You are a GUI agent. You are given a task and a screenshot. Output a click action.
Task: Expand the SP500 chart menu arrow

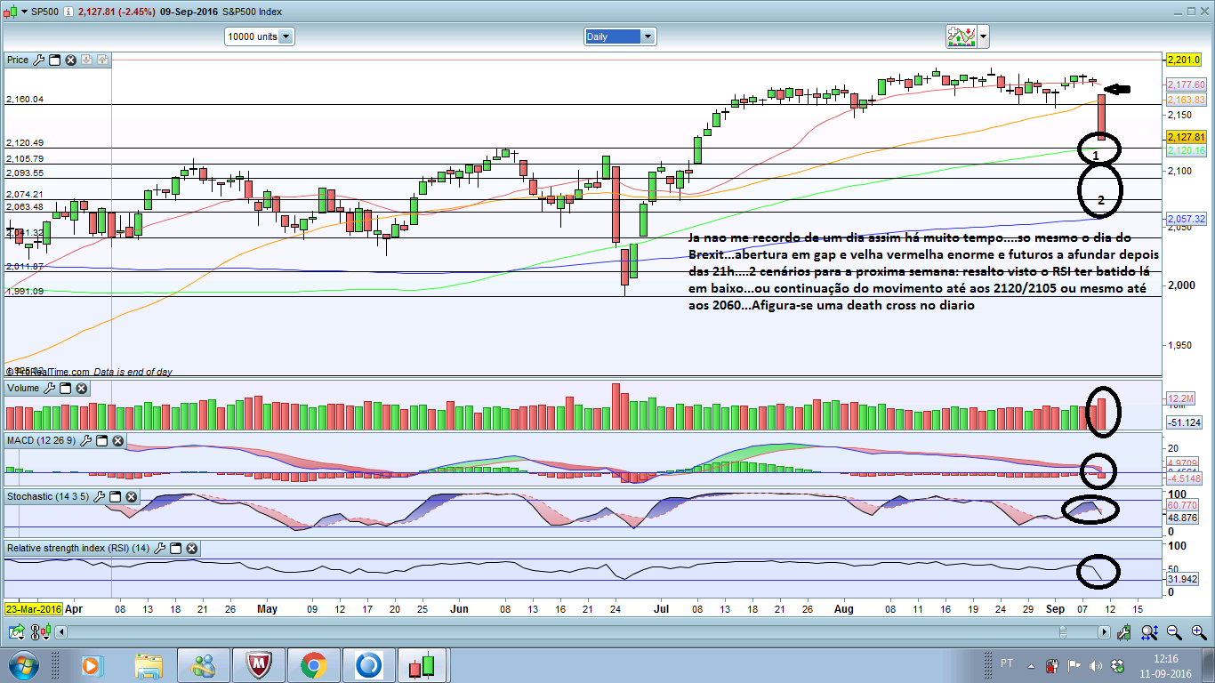point(22,12)
